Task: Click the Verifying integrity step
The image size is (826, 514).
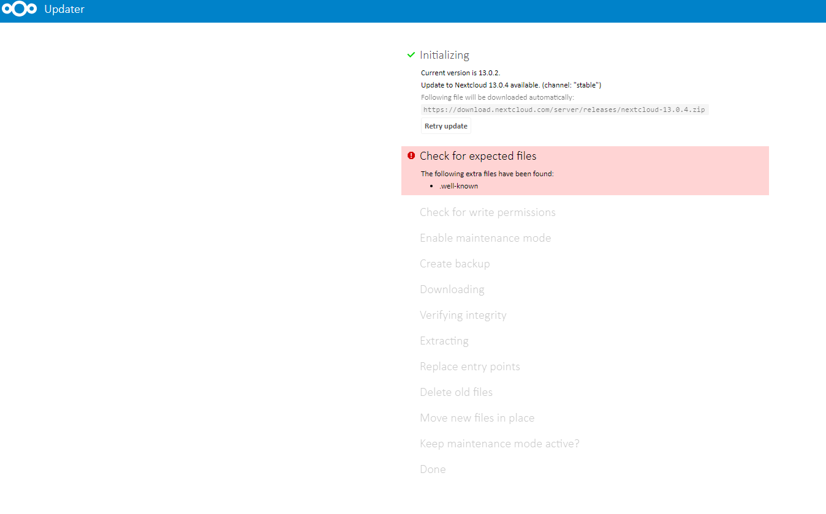Action: click(x=463, y=315)
